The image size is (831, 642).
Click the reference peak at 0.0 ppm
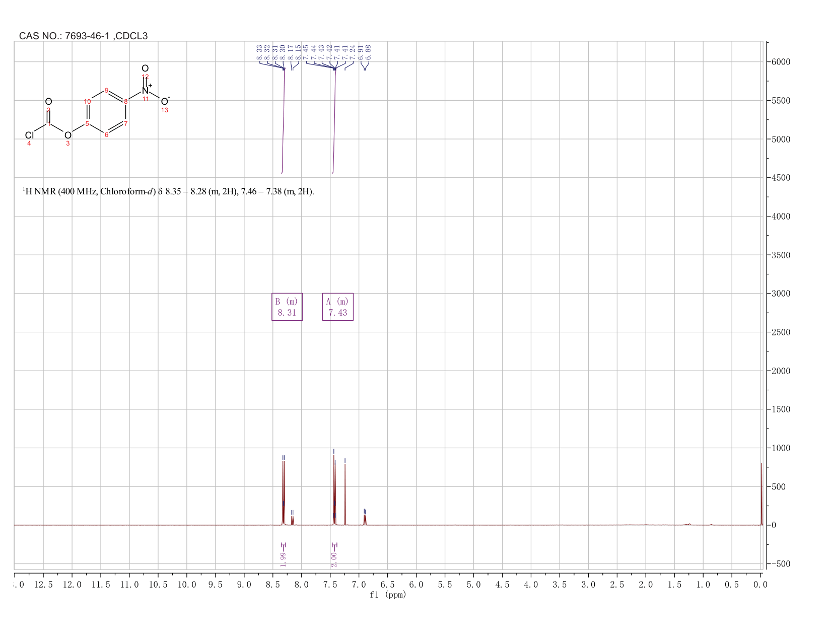point(761,493)
